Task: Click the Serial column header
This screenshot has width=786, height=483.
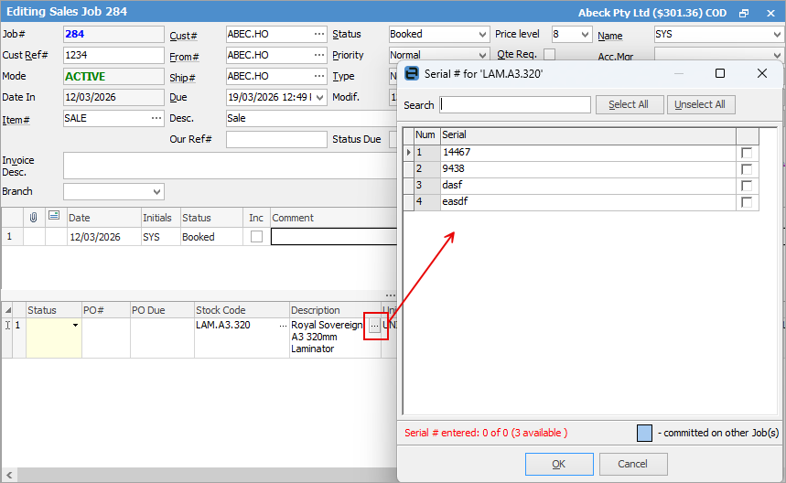Action: tap(588, 134)
